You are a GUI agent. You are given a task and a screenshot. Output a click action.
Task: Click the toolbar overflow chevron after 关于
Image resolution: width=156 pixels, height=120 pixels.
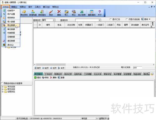(105, 16)
